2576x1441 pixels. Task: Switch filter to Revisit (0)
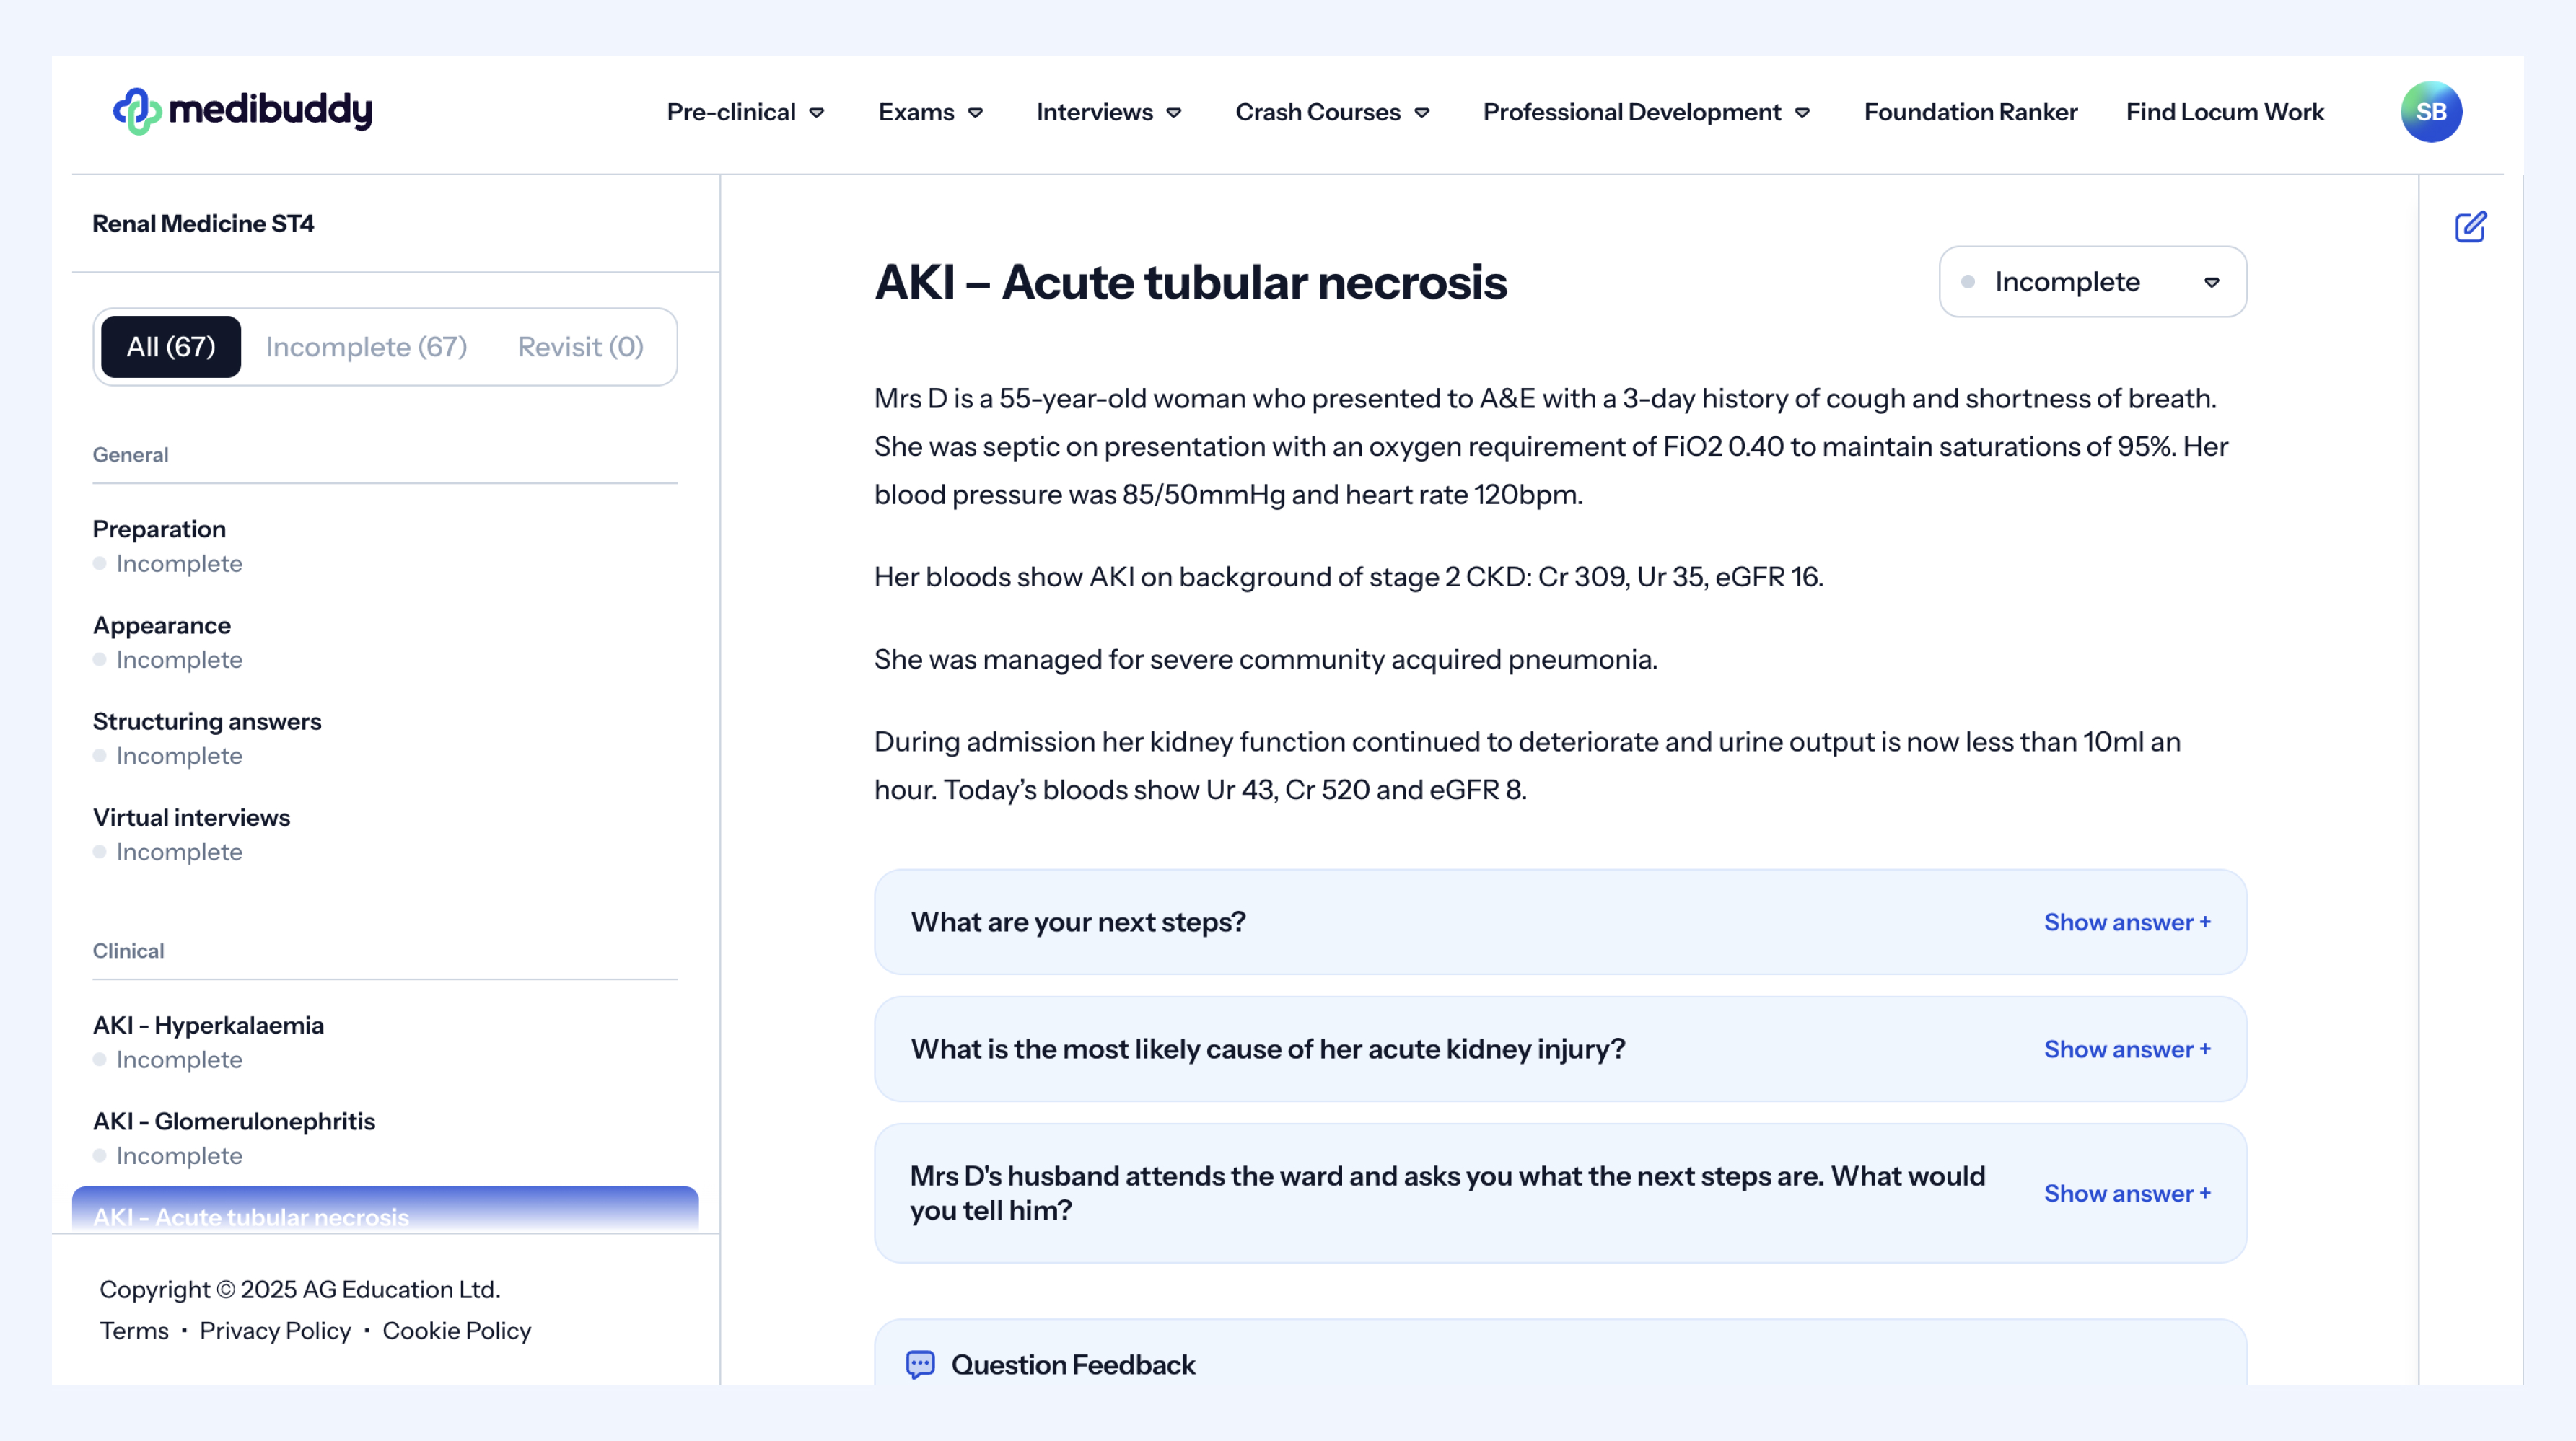580,347
